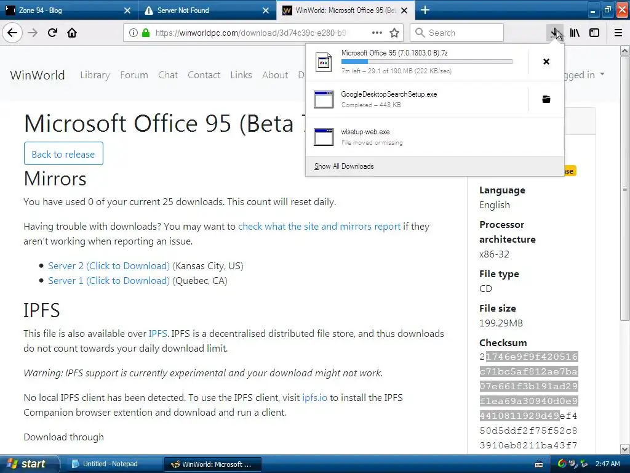
Task: Click the forward navigation arrow
Action: point(33,33)
